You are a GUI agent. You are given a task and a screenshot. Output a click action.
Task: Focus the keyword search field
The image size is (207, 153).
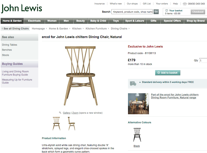132,12
